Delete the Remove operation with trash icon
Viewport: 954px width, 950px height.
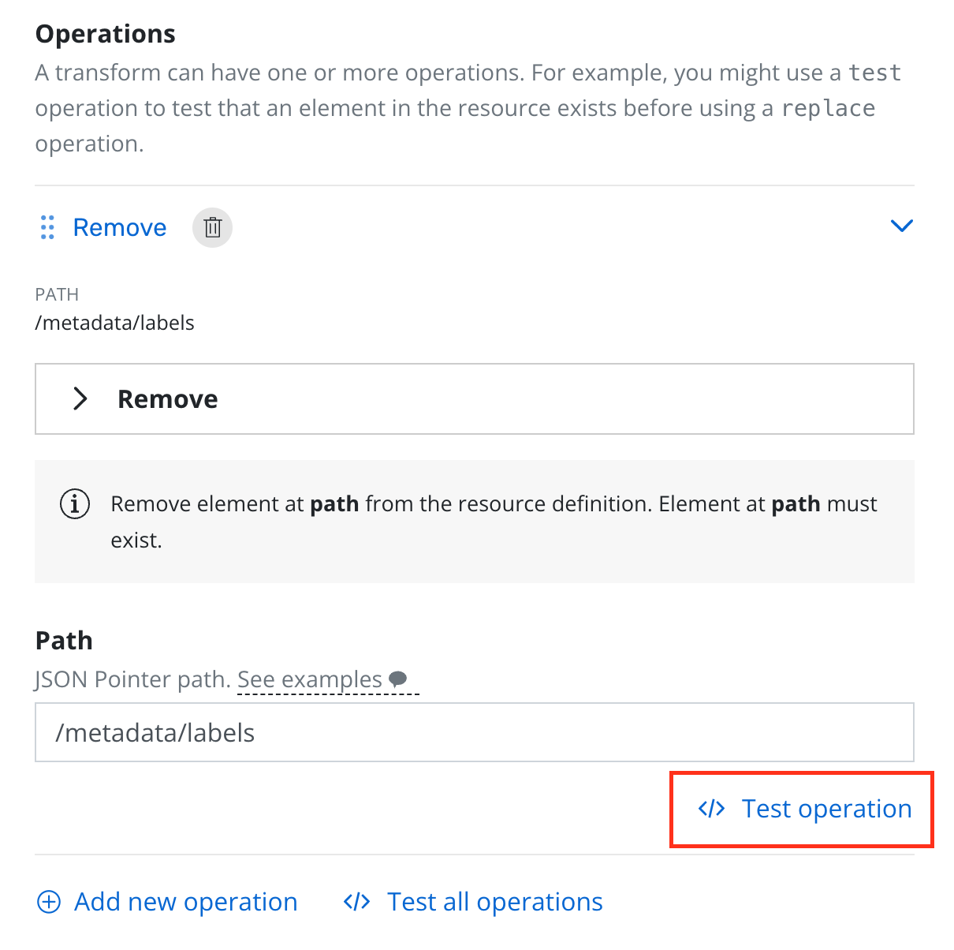click(212, 227)
